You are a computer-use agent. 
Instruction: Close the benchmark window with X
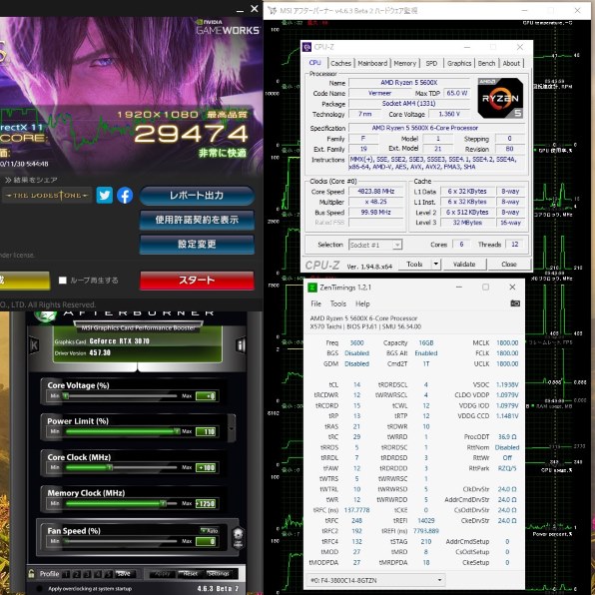pos(255,9)
